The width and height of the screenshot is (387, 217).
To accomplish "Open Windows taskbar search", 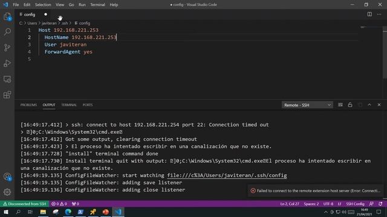I will [x=18, y=212].
